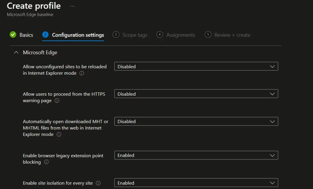Click the step 4 Assignments circle
Image resolution: width=313 pixels, height=189 pixels.
pos(160,35)
